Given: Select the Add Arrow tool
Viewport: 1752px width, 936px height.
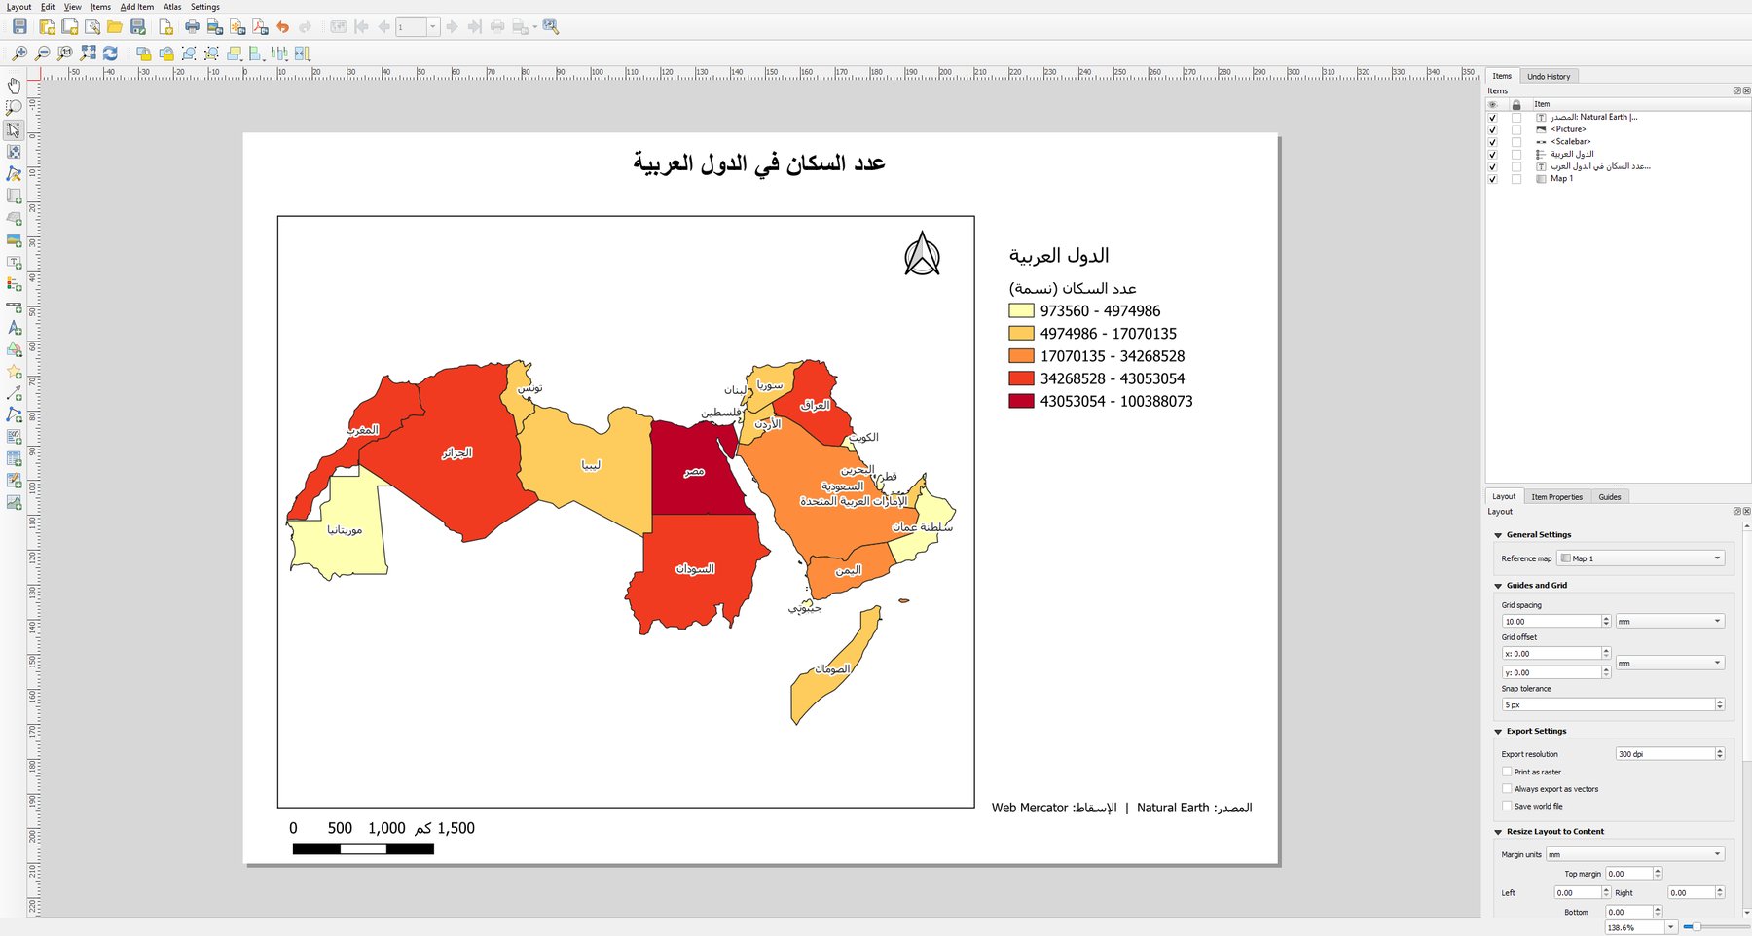Looking at the screenshot, I should click(x=14, y=393).
